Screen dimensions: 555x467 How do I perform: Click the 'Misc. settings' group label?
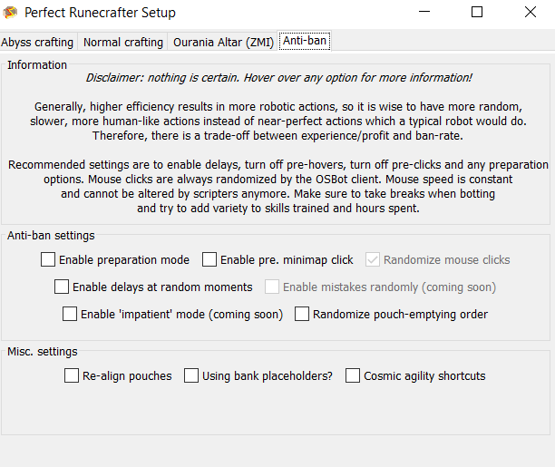click(43, 352)
